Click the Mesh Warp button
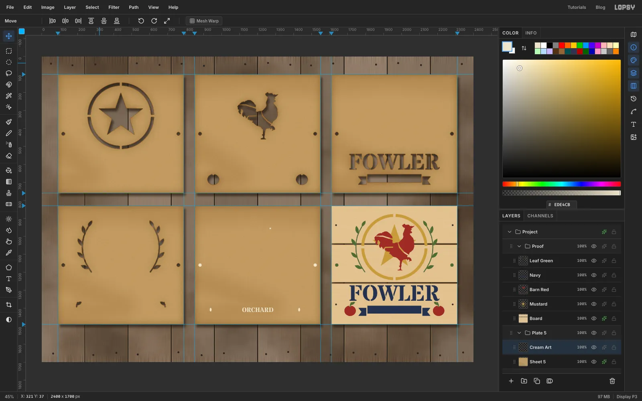642x401 pixels. click(204, 21)
